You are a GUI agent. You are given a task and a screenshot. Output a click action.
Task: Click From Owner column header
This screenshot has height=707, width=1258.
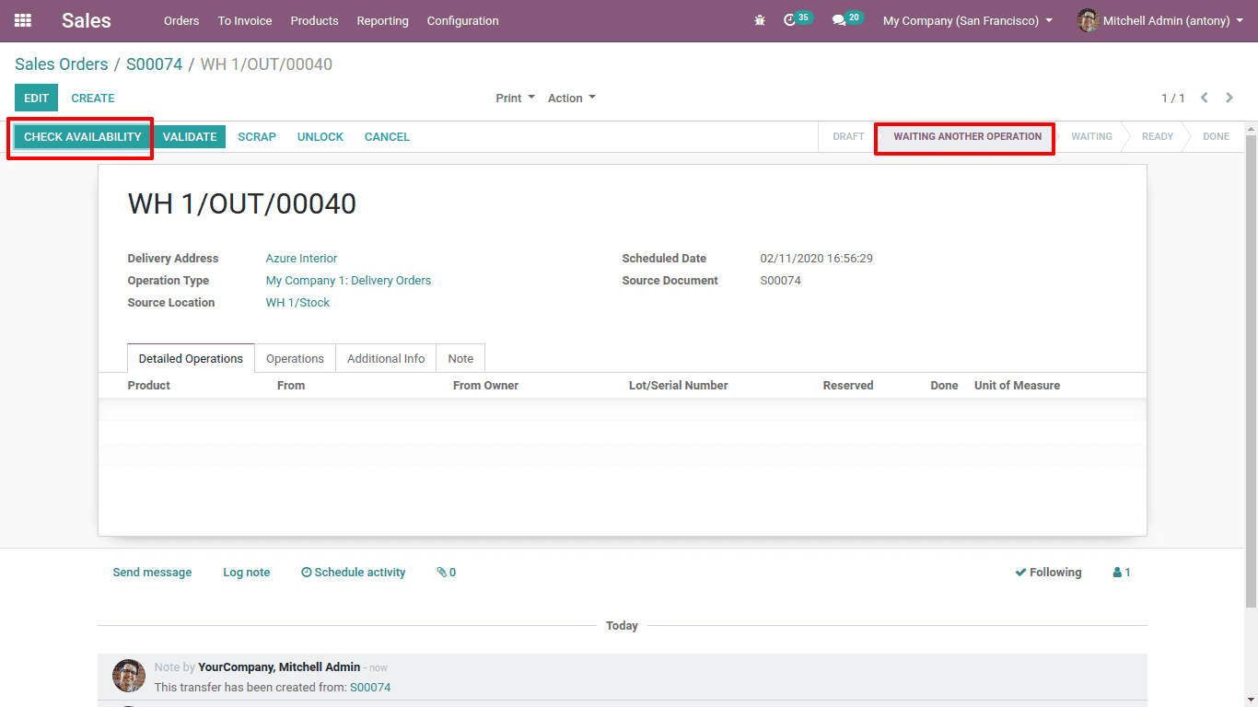coord(485,386)
